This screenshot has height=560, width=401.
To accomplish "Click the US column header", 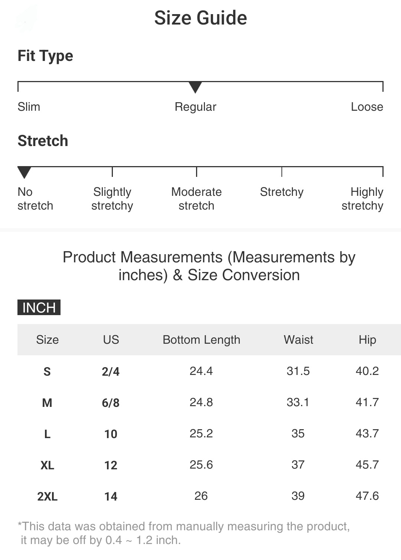I will coord(111,340).
